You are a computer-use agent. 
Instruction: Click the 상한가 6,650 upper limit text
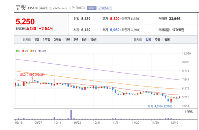pyautogui.click(x=130, y=19)
